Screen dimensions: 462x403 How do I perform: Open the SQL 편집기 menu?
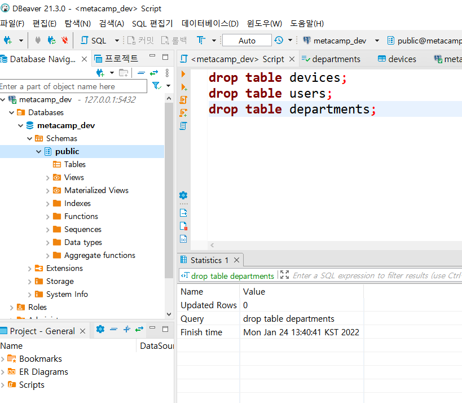152,23
